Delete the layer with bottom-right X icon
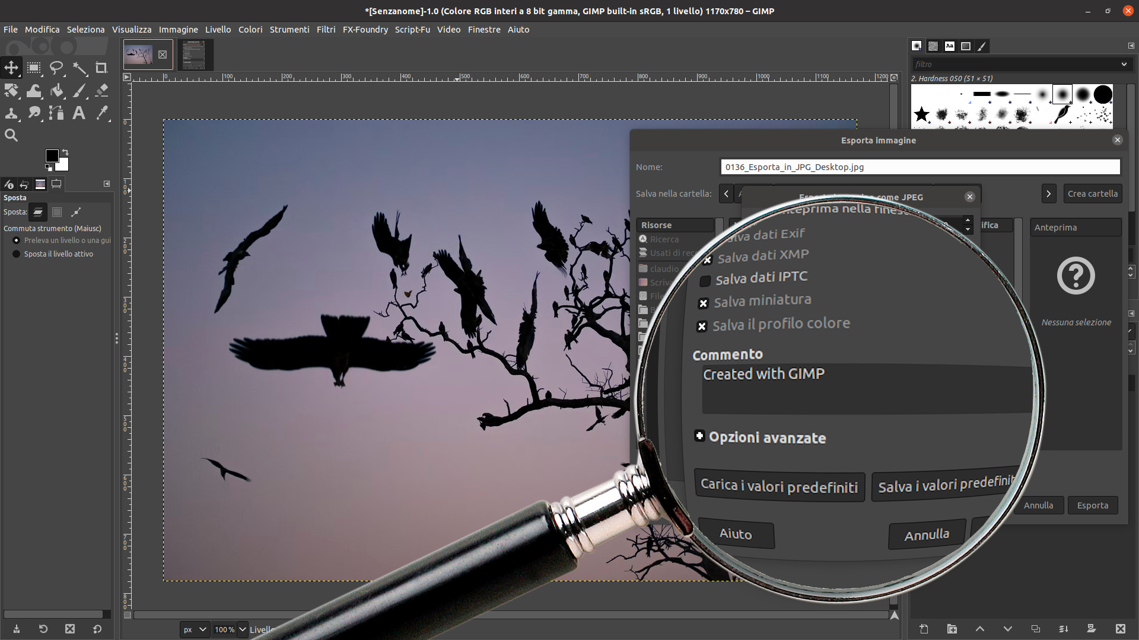1139x640 pixels. (x=1120, y=629)
